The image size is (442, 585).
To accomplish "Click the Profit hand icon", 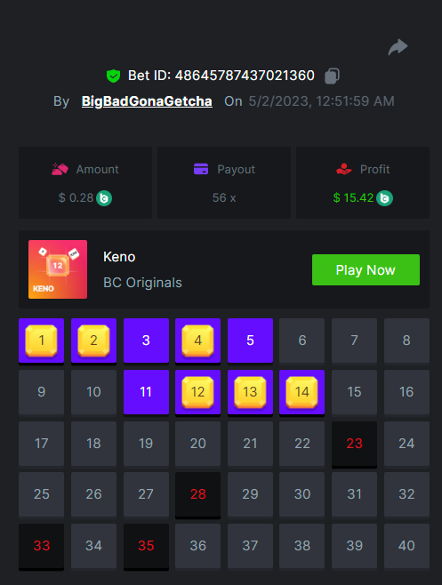I will pyautogui.click(x=344, y=169).
